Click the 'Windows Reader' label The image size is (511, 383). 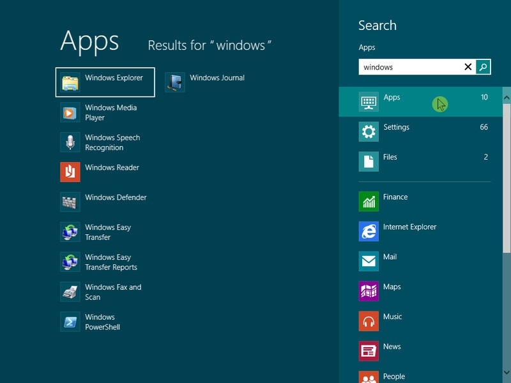coord(112,167)
